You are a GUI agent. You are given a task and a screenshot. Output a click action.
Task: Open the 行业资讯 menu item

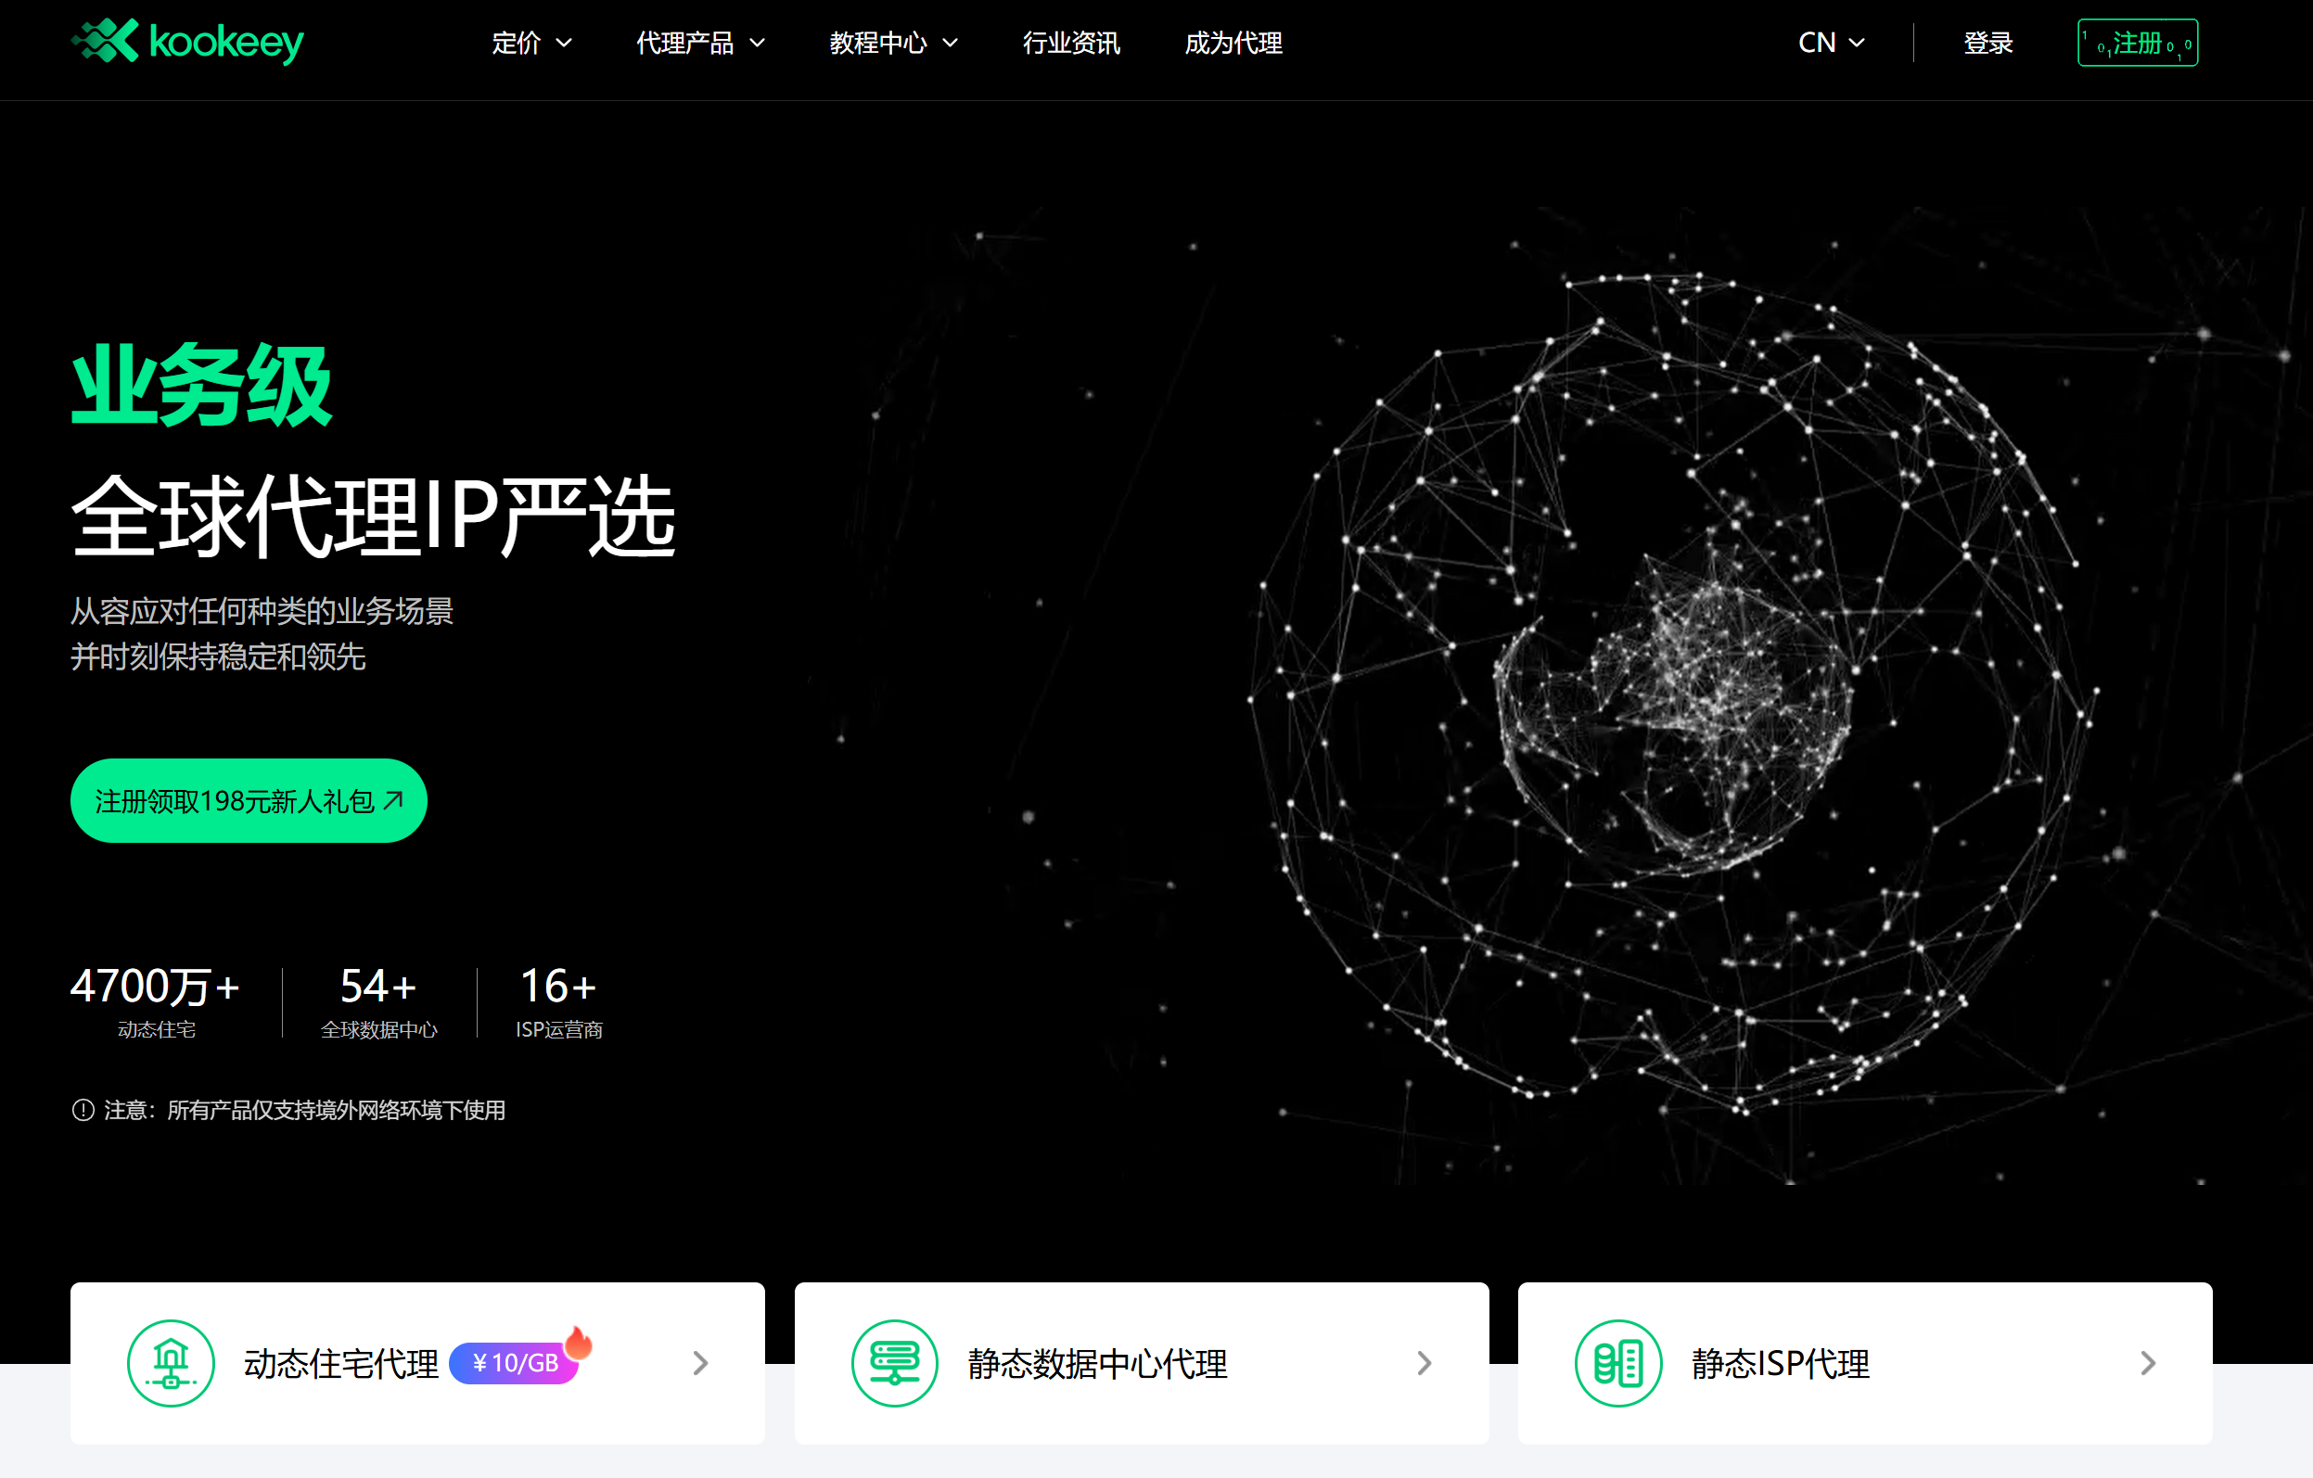(1070, 44)
